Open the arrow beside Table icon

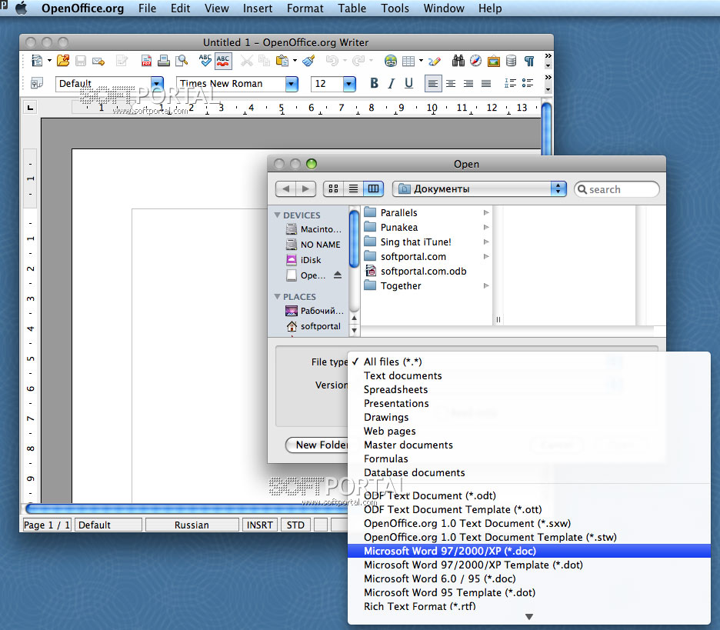click(421, 61)
